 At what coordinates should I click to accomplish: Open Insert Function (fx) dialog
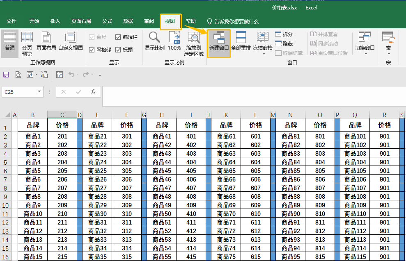[x=93, y=92]
